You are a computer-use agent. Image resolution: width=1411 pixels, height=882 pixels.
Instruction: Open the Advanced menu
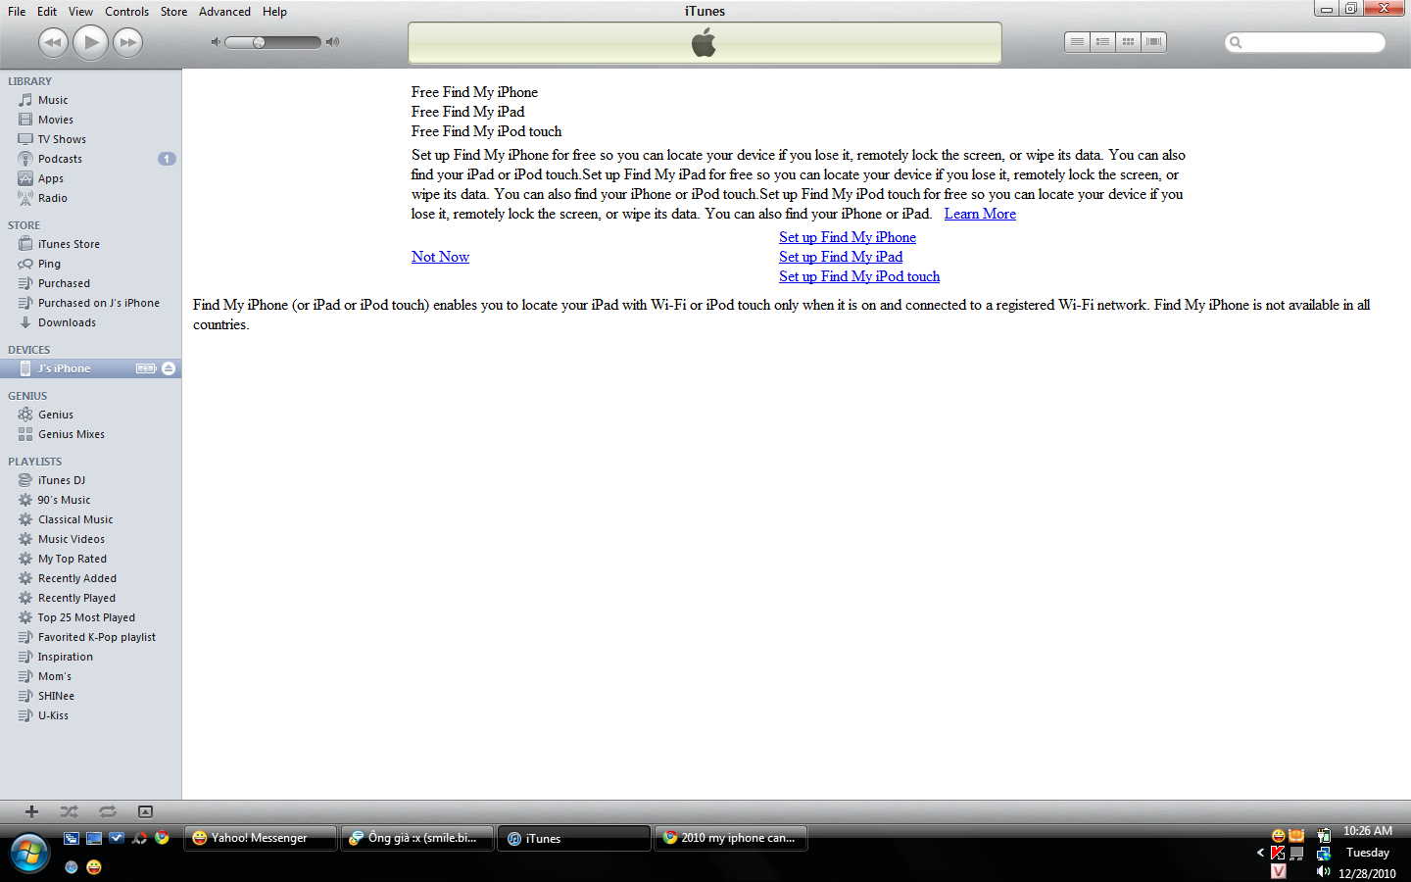click(224, 12)
